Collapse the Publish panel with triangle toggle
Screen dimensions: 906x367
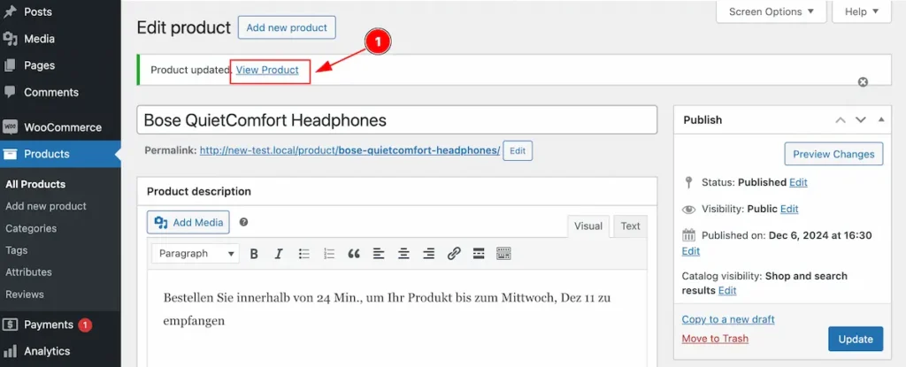[x=881, y=119]
